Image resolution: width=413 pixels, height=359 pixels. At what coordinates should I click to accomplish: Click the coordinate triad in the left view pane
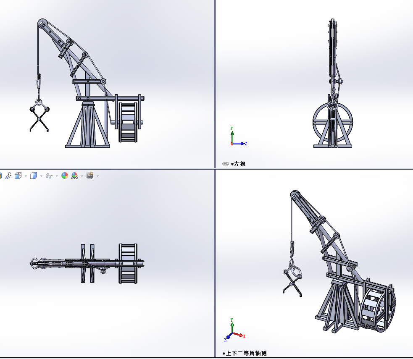click(239, 136)
